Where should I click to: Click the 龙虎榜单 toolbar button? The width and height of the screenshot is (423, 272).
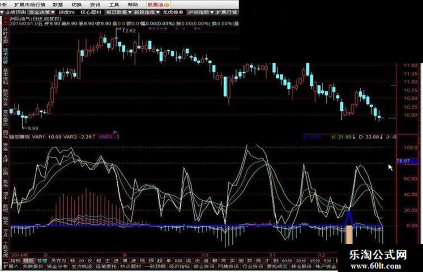(173, 12)
